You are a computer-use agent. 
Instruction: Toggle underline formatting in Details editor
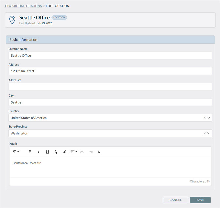[x=47, y=152]
